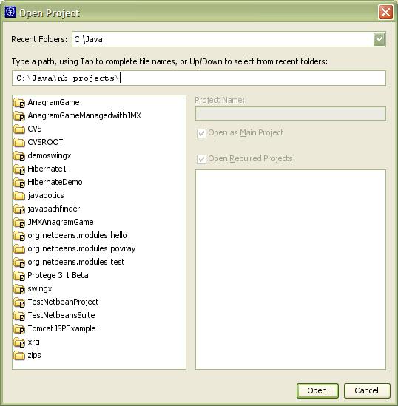398x406 pixels.
Task: Toggle Open as Main Project checkbox
Action: pos(201,133)
